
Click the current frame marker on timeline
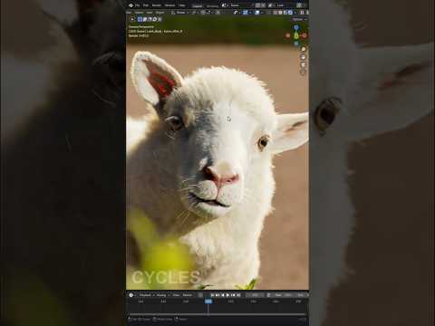click(x=208, y=302)
